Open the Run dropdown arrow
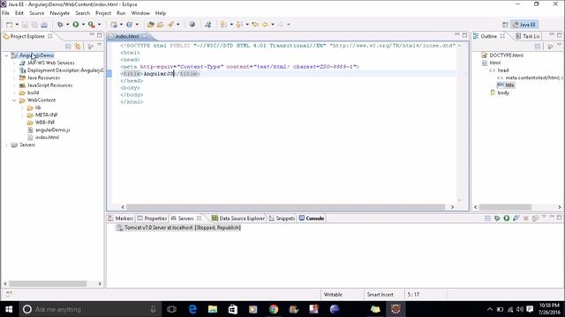565x317 pixels. (x=83, y=25)
